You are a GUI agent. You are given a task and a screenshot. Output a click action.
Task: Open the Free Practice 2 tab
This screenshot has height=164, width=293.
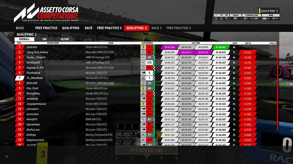[109, 28]
